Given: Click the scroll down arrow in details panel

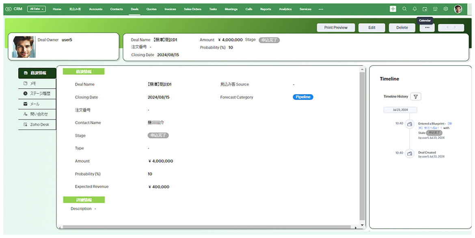Looking at the screenshot, I should coord(362,225).
